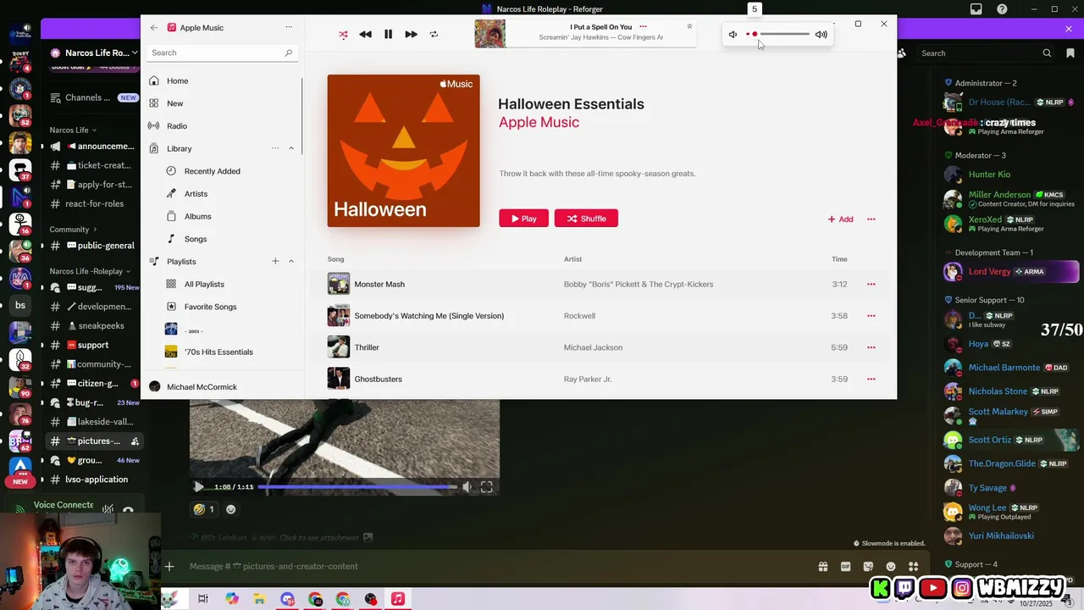Toggle repeat mode in Apple Music
This screenshot has width=1084, height=610.
coord(434,35)
